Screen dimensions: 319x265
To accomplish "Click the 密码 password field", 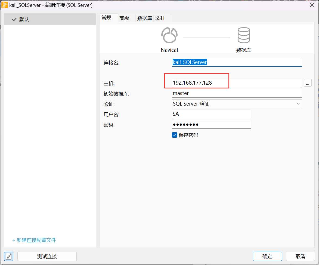I will [x=211, y=124].
